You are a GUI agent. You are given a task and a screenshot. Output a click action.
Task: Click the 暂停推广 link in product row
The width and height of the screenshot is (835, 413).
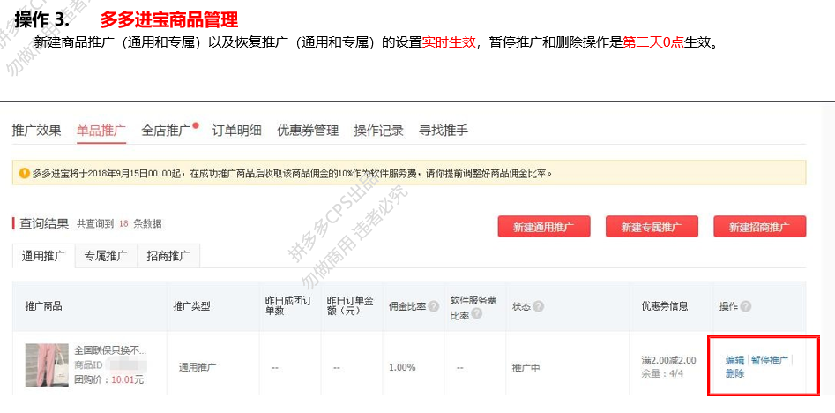pos(770,360)
